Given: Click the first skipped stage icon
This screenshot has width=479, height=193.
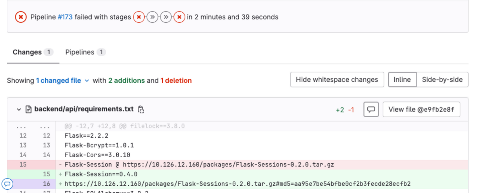Looking at the screenshot, I should pyautogui.click(x=152, y=17).
